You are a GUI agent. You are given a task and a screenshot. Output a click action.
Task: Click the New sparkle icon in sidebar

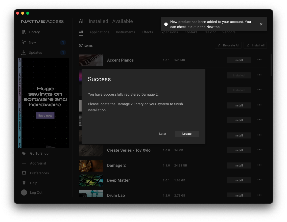[x=23, y=42]
